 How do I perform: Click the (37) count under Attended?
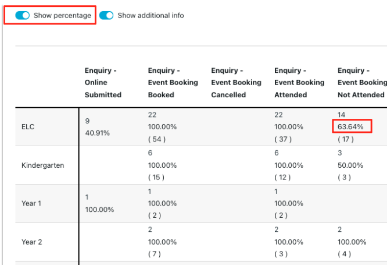(x=283, y=139)
